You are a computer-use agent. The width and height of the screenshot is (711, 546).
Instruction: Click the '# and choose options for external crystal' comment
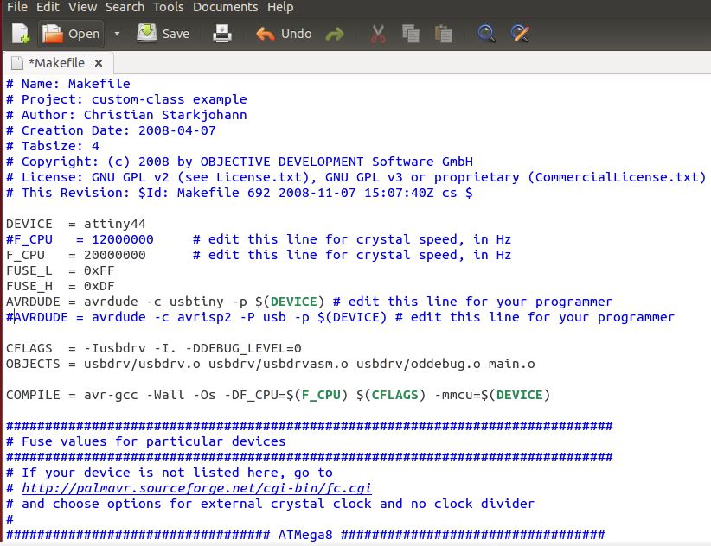coord(270,504)
